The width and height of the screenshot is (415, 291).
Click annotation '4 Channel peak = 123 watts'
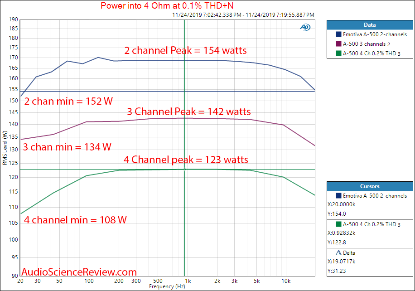[x=186, y=160]
